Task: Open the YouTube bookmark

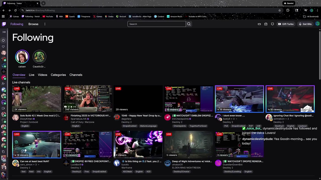Action: pos(48,16)
